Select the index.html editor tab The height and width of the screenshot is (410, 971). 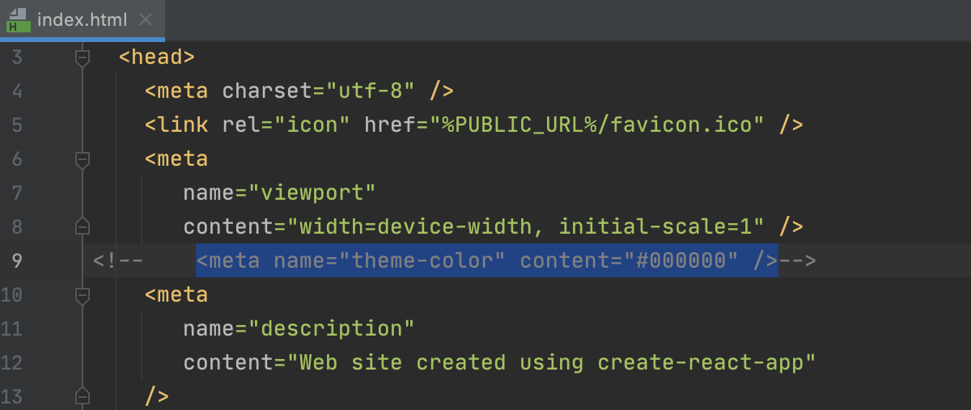[82, 19]
